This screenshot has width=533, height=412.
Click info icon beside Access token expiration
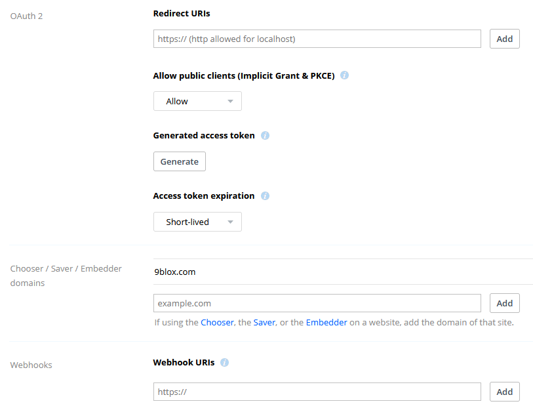(265, 196)
